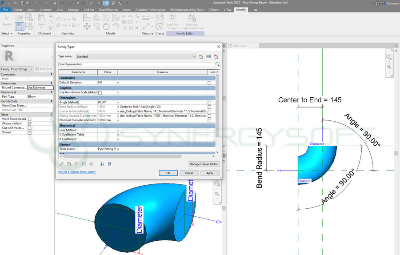Open the Annotate ribbon tab
Screen dimensions: 400x255
click(46, 9)
